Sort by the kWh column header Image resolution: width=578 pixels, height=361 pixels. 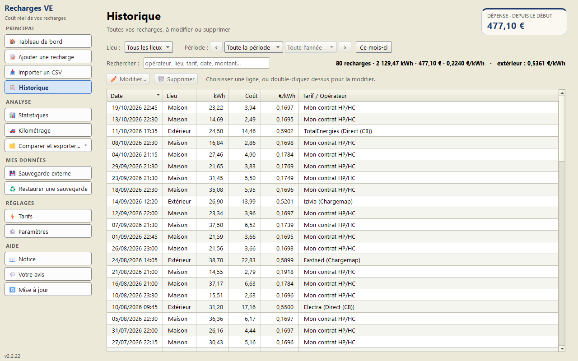[212, 95]
